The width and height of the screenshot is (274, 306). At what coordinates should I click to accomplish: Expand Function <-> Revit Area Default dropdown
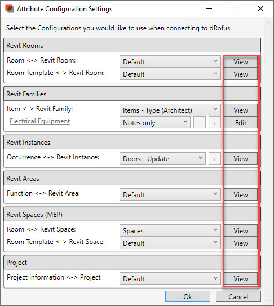tap(170, 194)
